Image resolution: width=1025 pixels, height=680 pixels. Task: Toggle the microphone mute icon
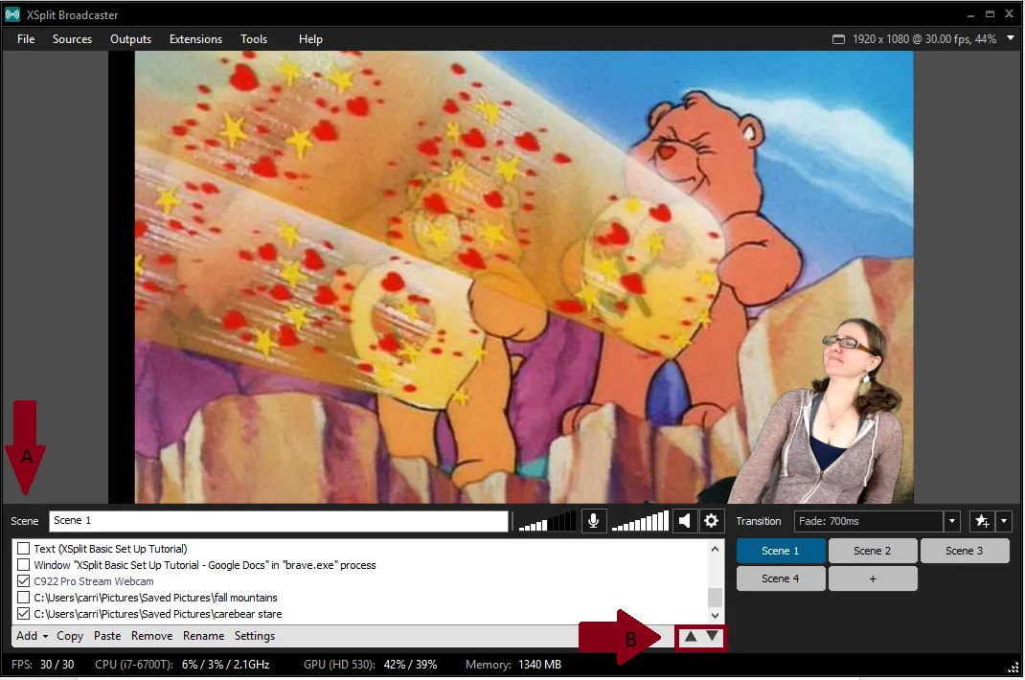click(593, 521)
